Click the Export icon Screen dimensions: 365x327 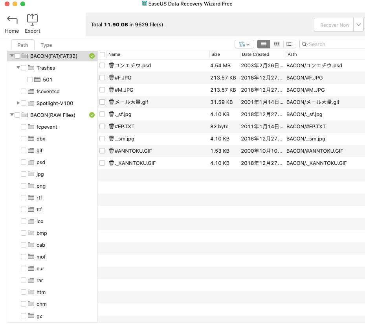[x=32, y=20]
